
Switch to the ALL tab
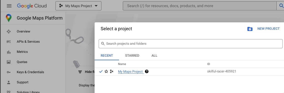coord(154,56)
